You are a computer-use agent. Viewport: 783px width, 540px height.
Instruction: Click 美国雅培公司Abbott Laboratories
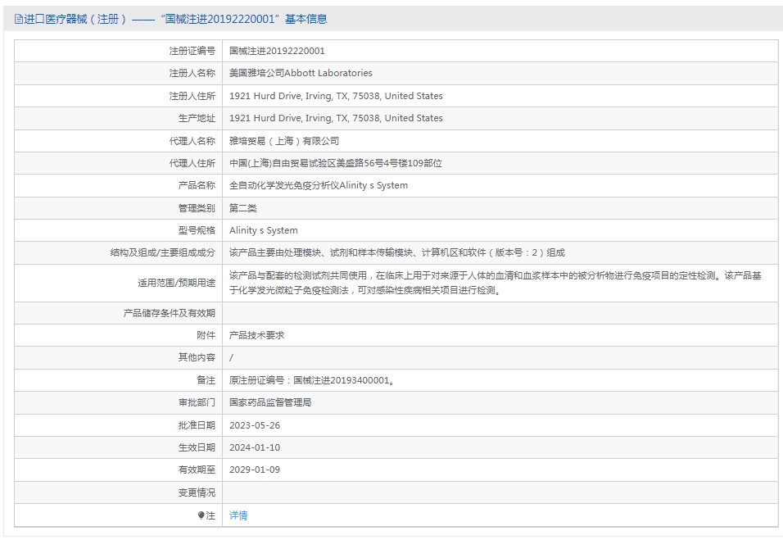point(301,73)
